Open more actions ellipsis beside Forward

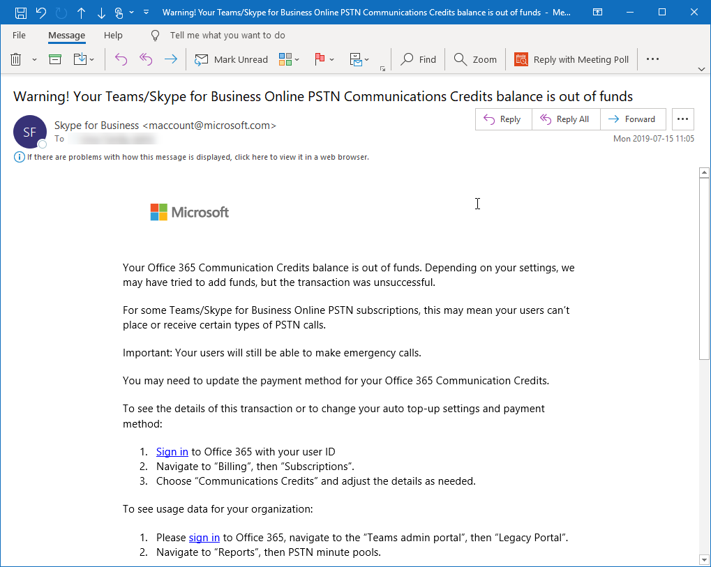(x=682, y=119)
